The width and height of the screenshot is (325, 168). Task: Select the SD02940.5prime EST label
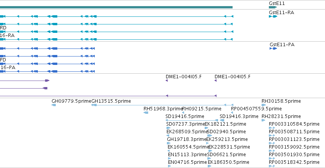pyautogui.click(x=226, y=132)
